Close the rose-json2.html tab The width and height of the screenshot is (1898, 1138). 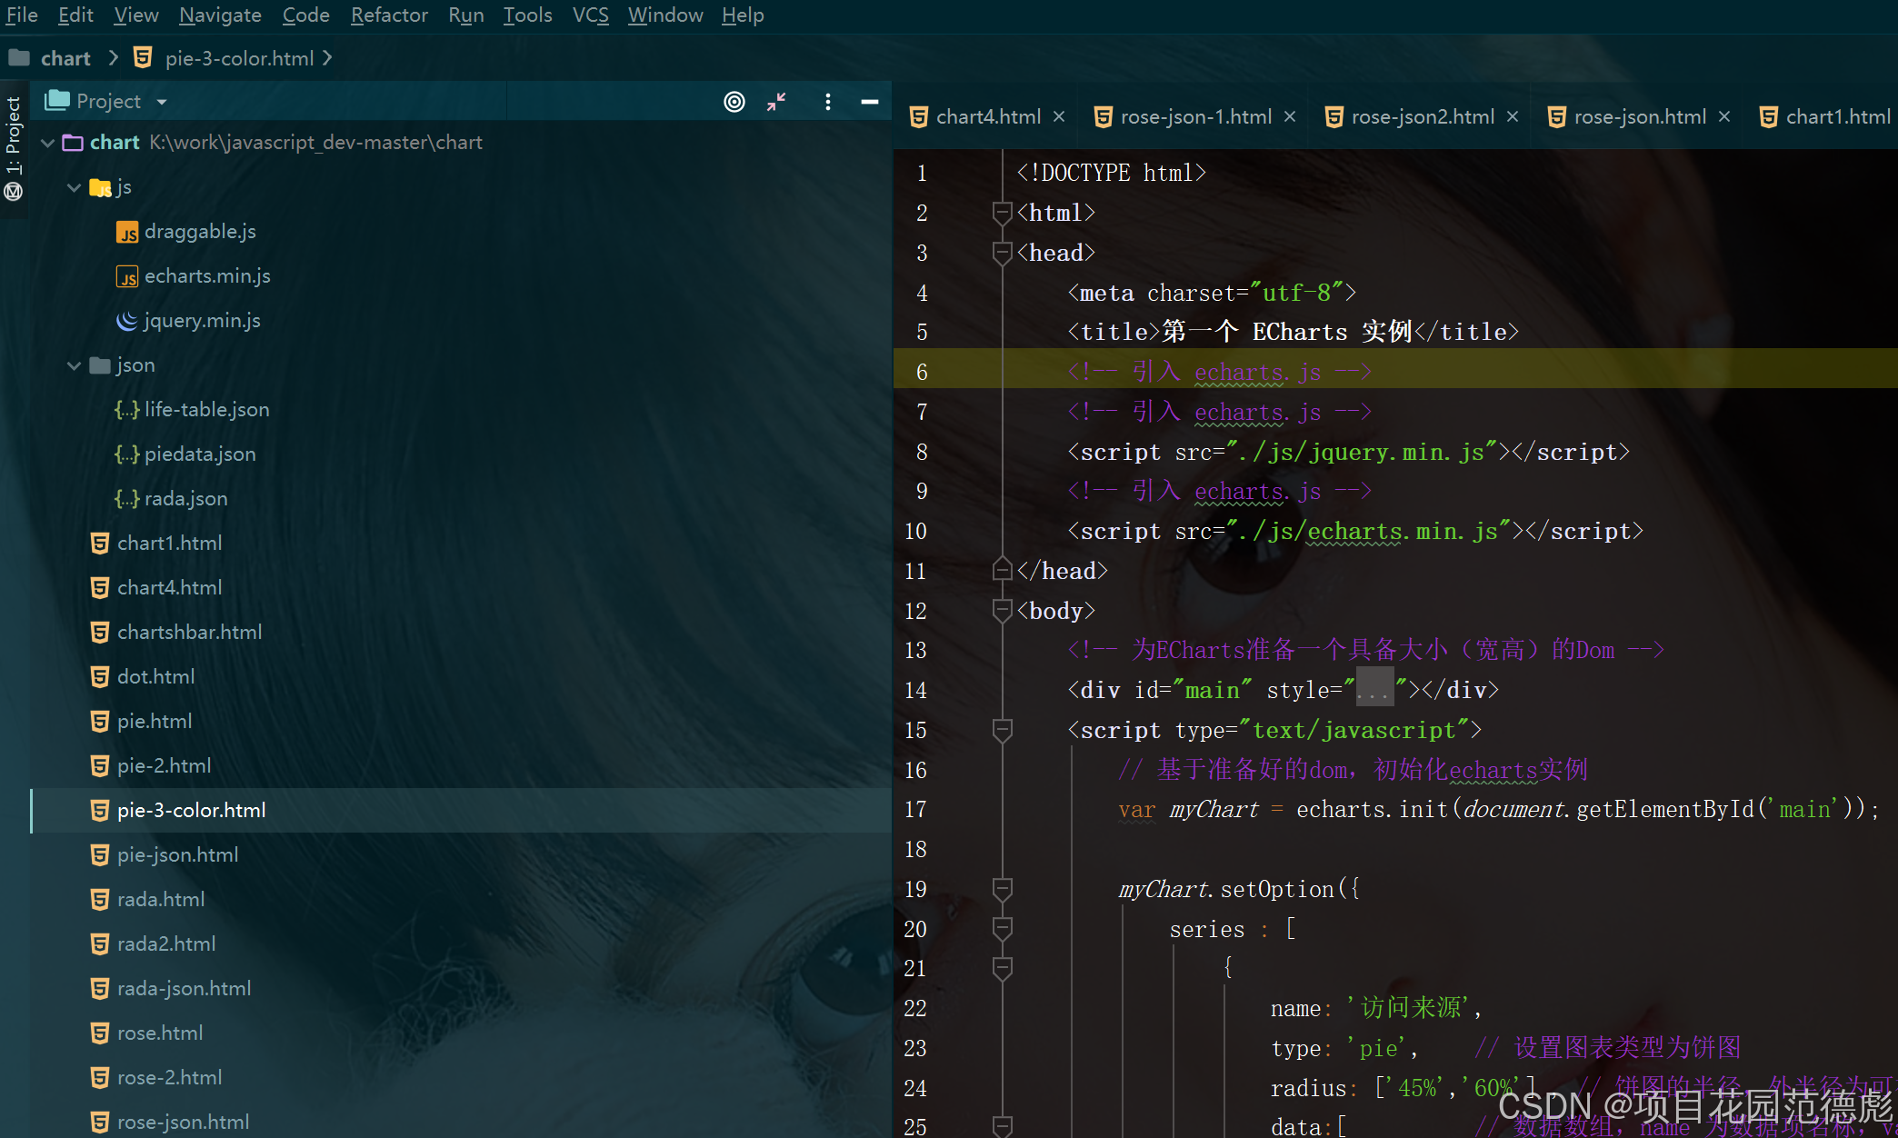coord(1513,116)
